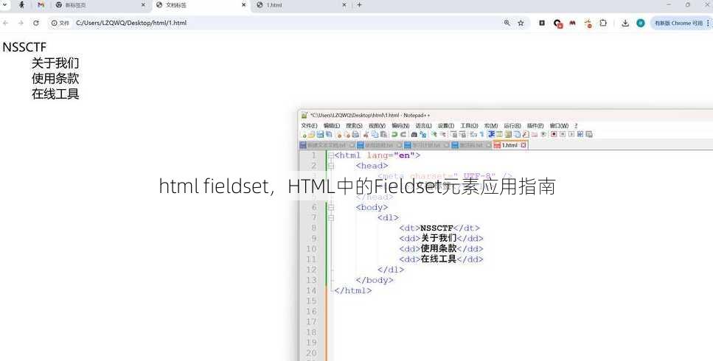The width and height of the screenshot is (713, 361).
Task: Collapse dl tag fold on line 7
Action: [x=331, y=218]
